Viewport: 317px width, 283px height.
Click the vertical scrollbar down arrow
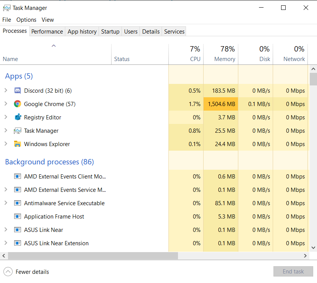(x=313, y=248)
